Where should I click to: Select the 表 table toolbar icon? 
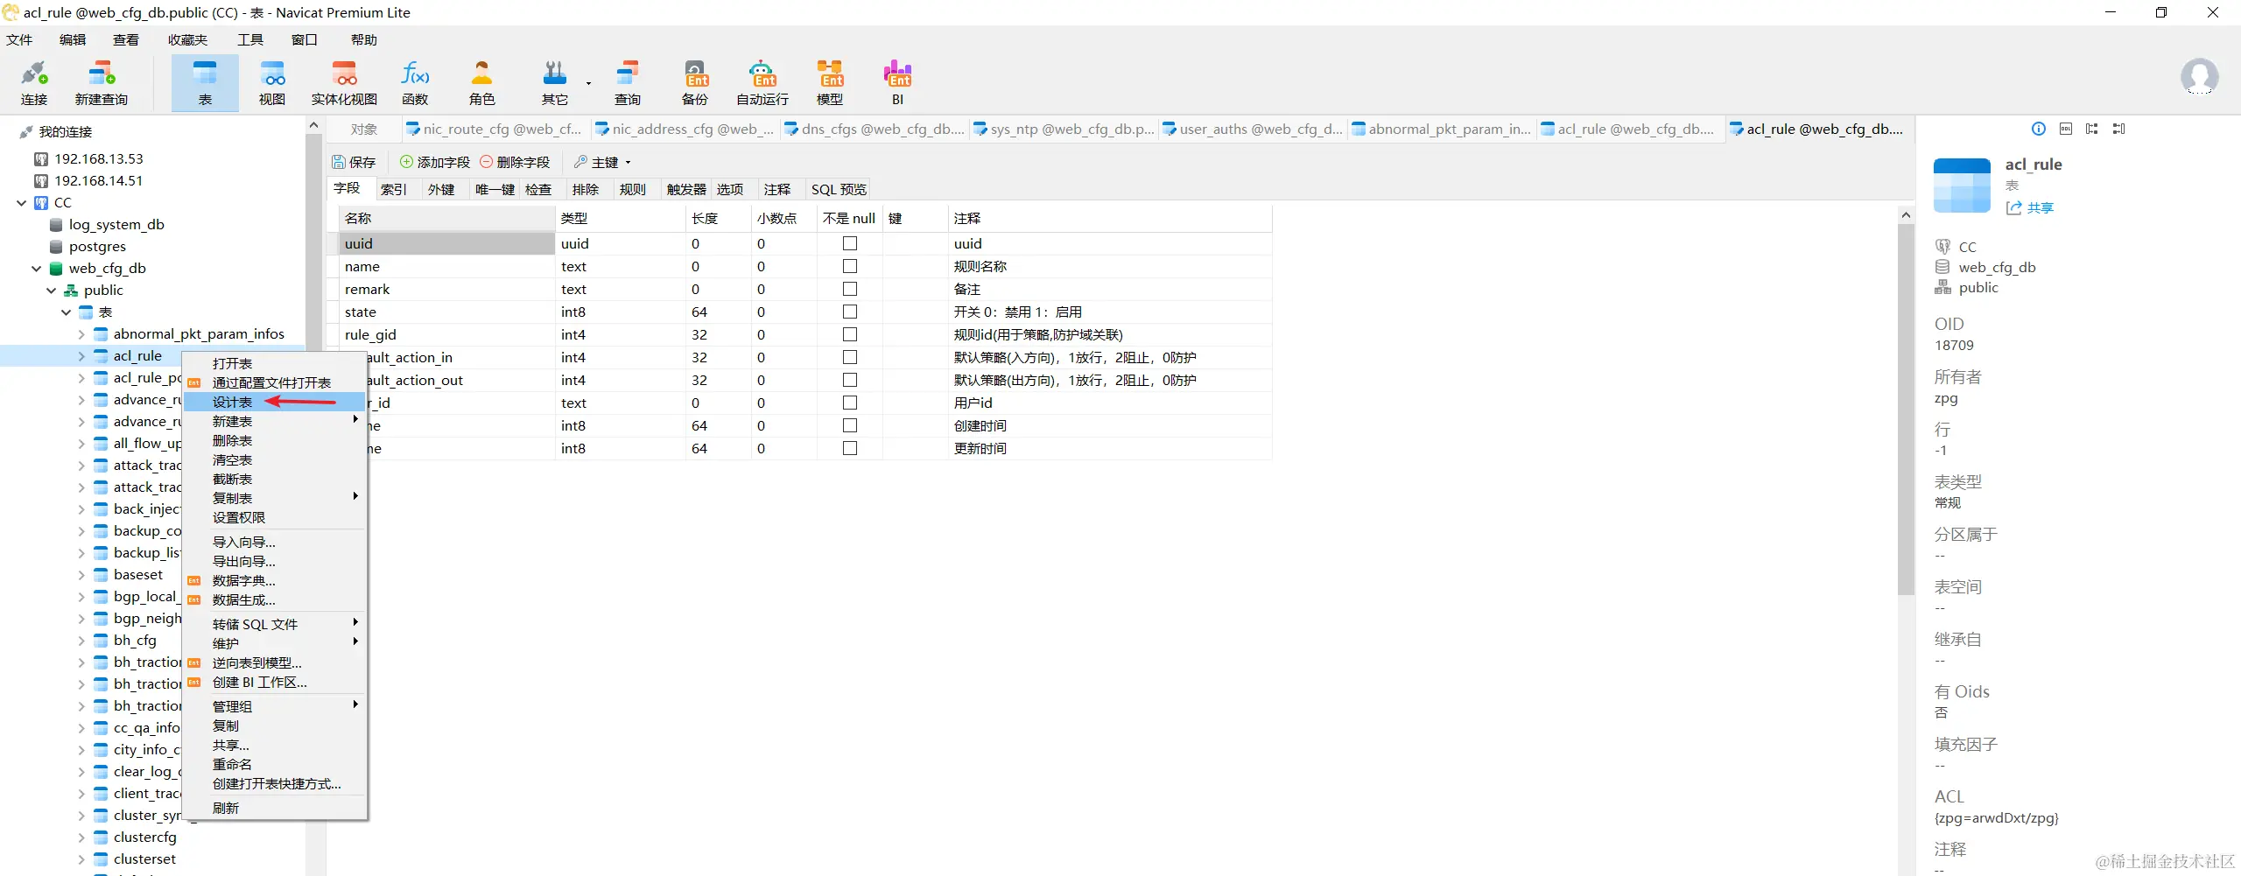(x=205, y=83)
